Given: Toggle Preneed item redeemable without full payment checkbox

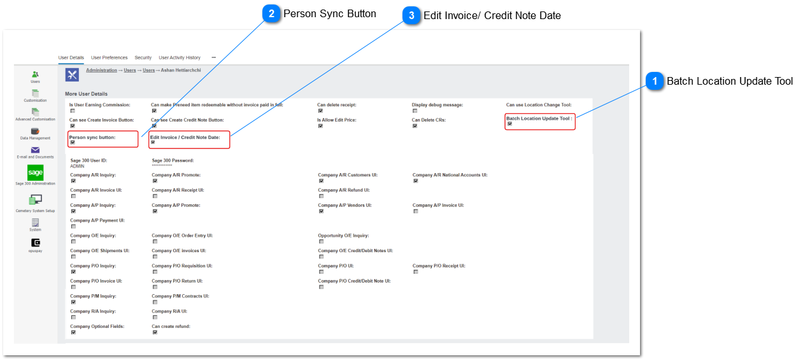Looking at the screenshot, I should coord(153,111).
